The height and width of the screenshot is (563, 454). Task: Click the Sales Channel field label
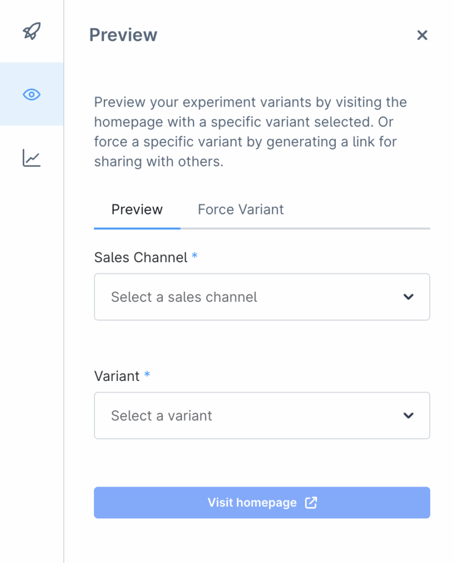(x=141, y=257)
